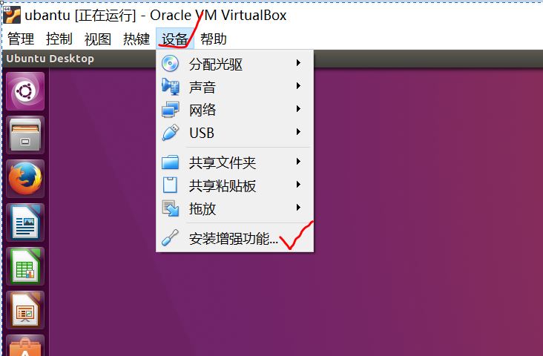The width and height of the screenshot is (543, 356).
Task: Expand the 拖放 submenu arrow
Action: click(298, 208)
